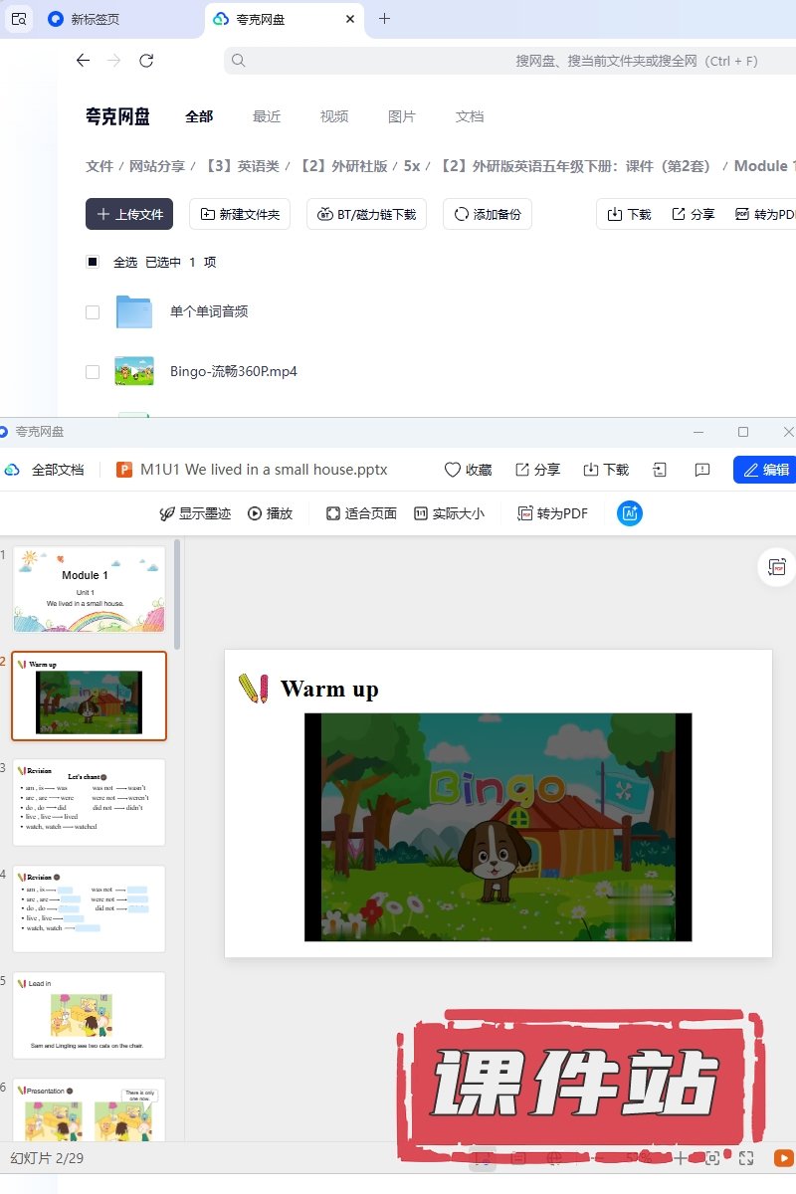This screenshot has width=796, height=1194.
Task: Enter fullscreen using the status bar icon
Action: tap(746, 1158)
